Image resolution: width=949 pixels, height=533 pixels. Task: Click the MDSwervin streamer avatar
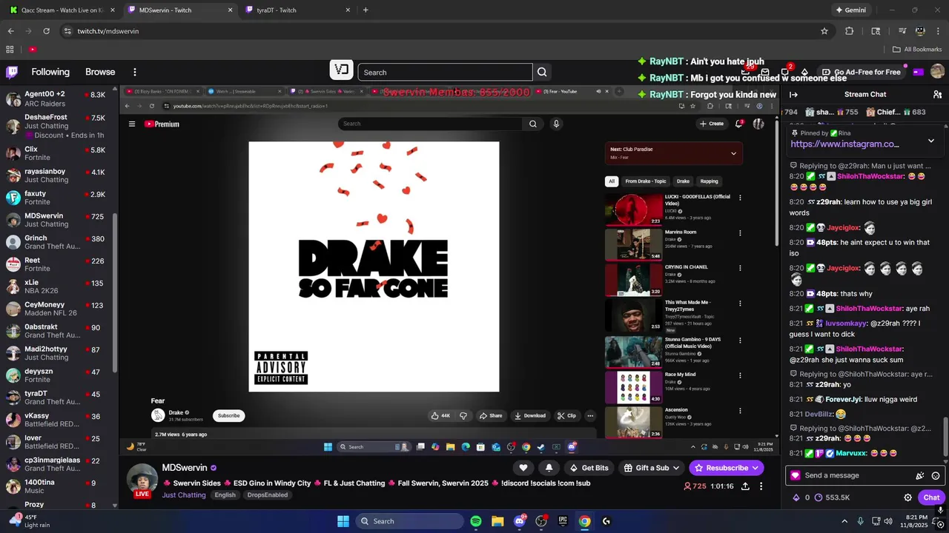pyautogui.click(x=142, y=479)
